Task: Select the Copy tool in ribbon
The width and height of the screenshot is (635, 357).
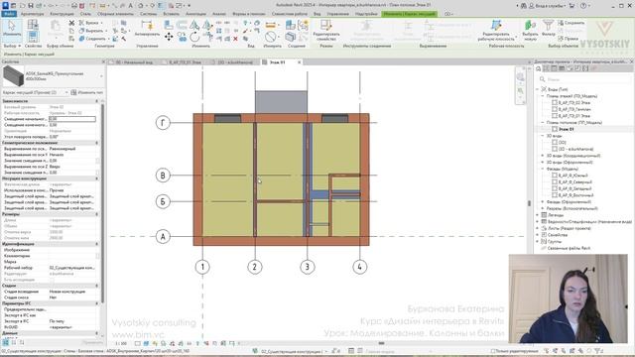Action: click(182, 38)
